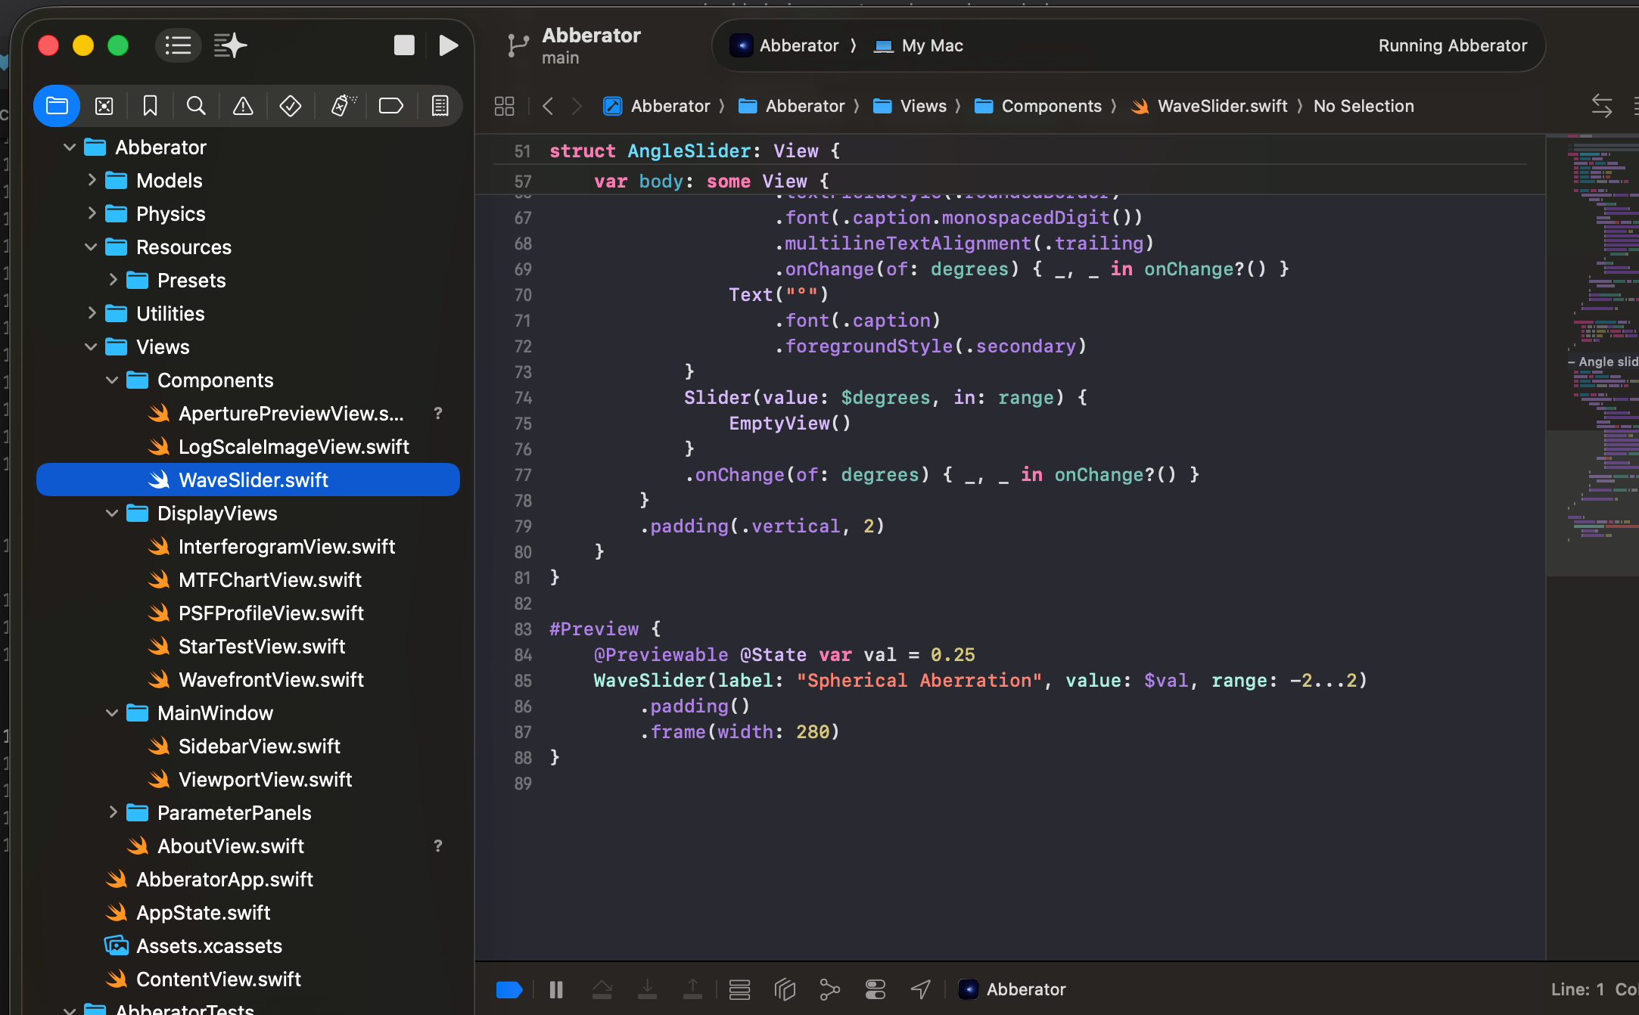Open the Bookmark navigator icon

[x=150, y=106]
